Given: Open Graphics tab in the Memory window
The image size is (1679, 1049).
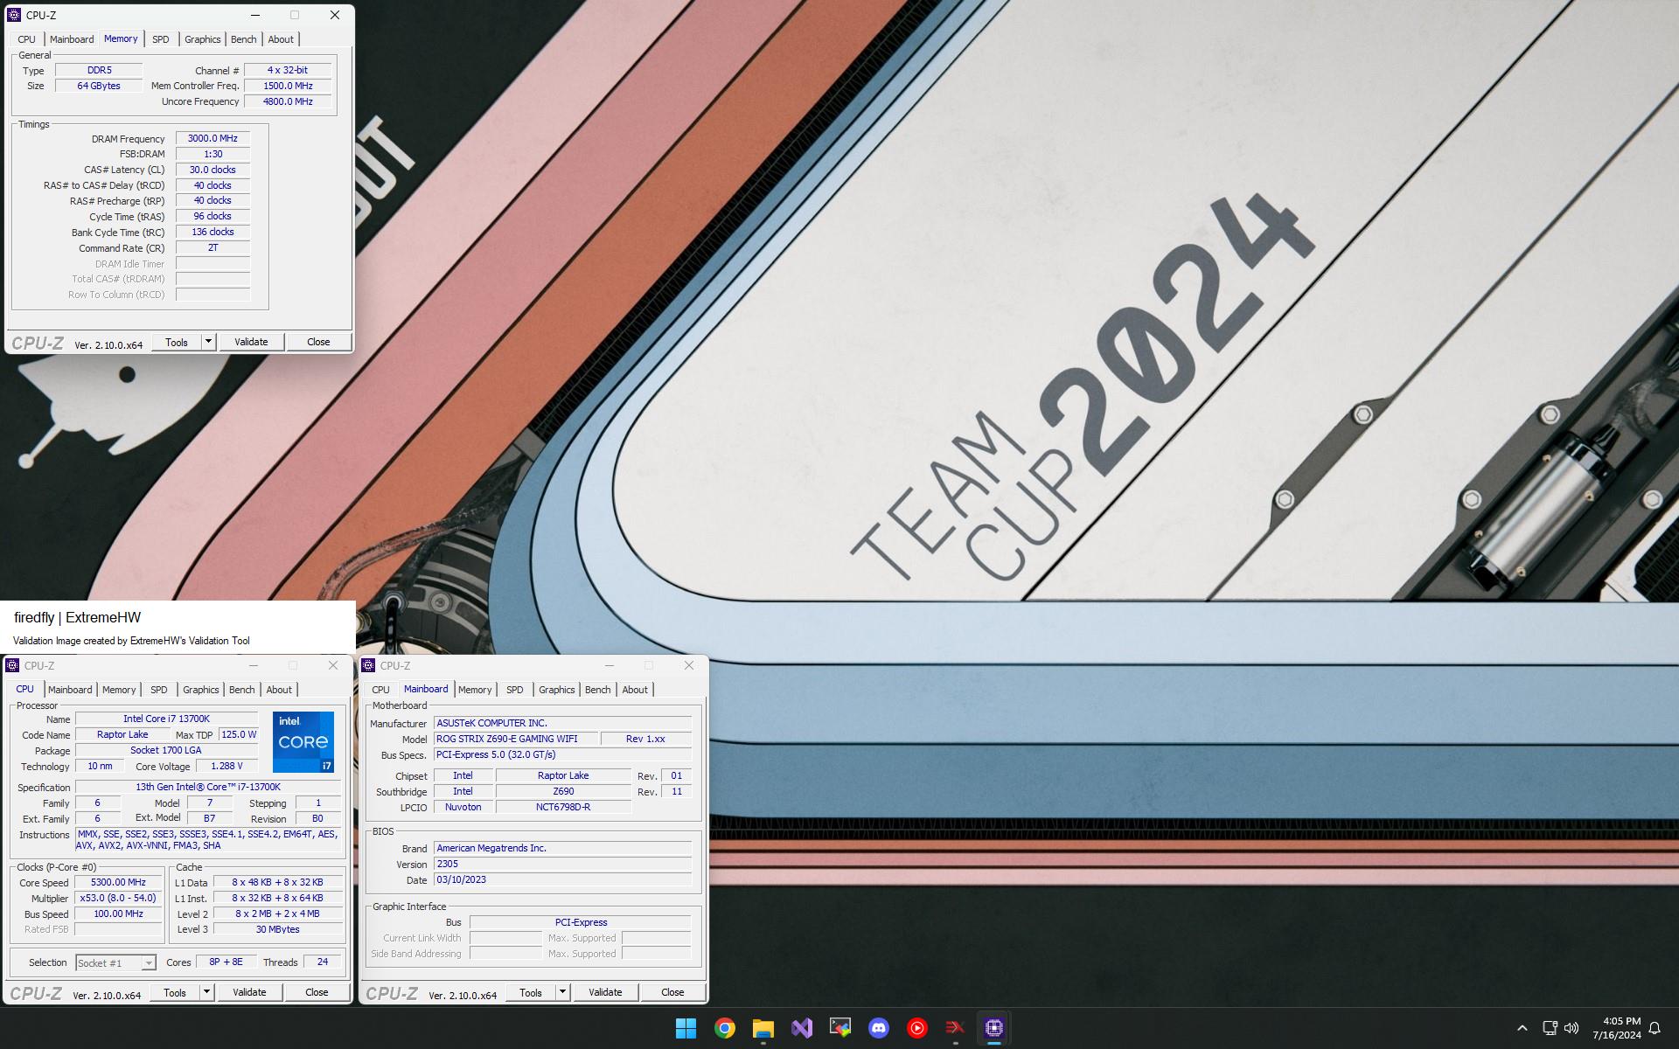Looking at the screenshot, I should coord(203,39).
